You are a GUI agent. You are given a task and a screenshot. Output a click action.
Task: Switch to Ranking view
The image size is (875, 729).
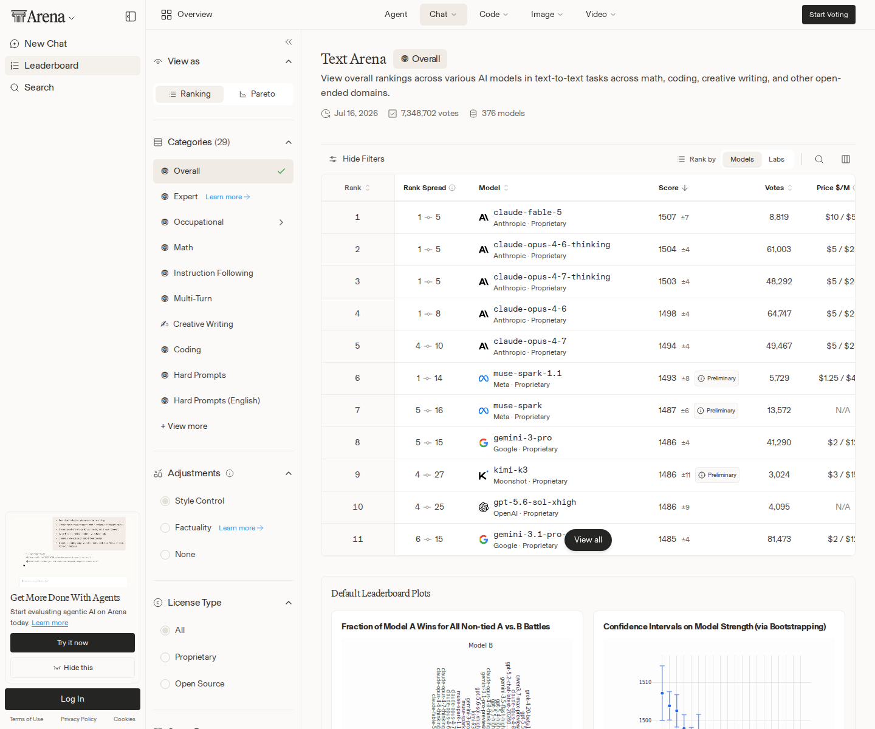[x=190, y=94]
